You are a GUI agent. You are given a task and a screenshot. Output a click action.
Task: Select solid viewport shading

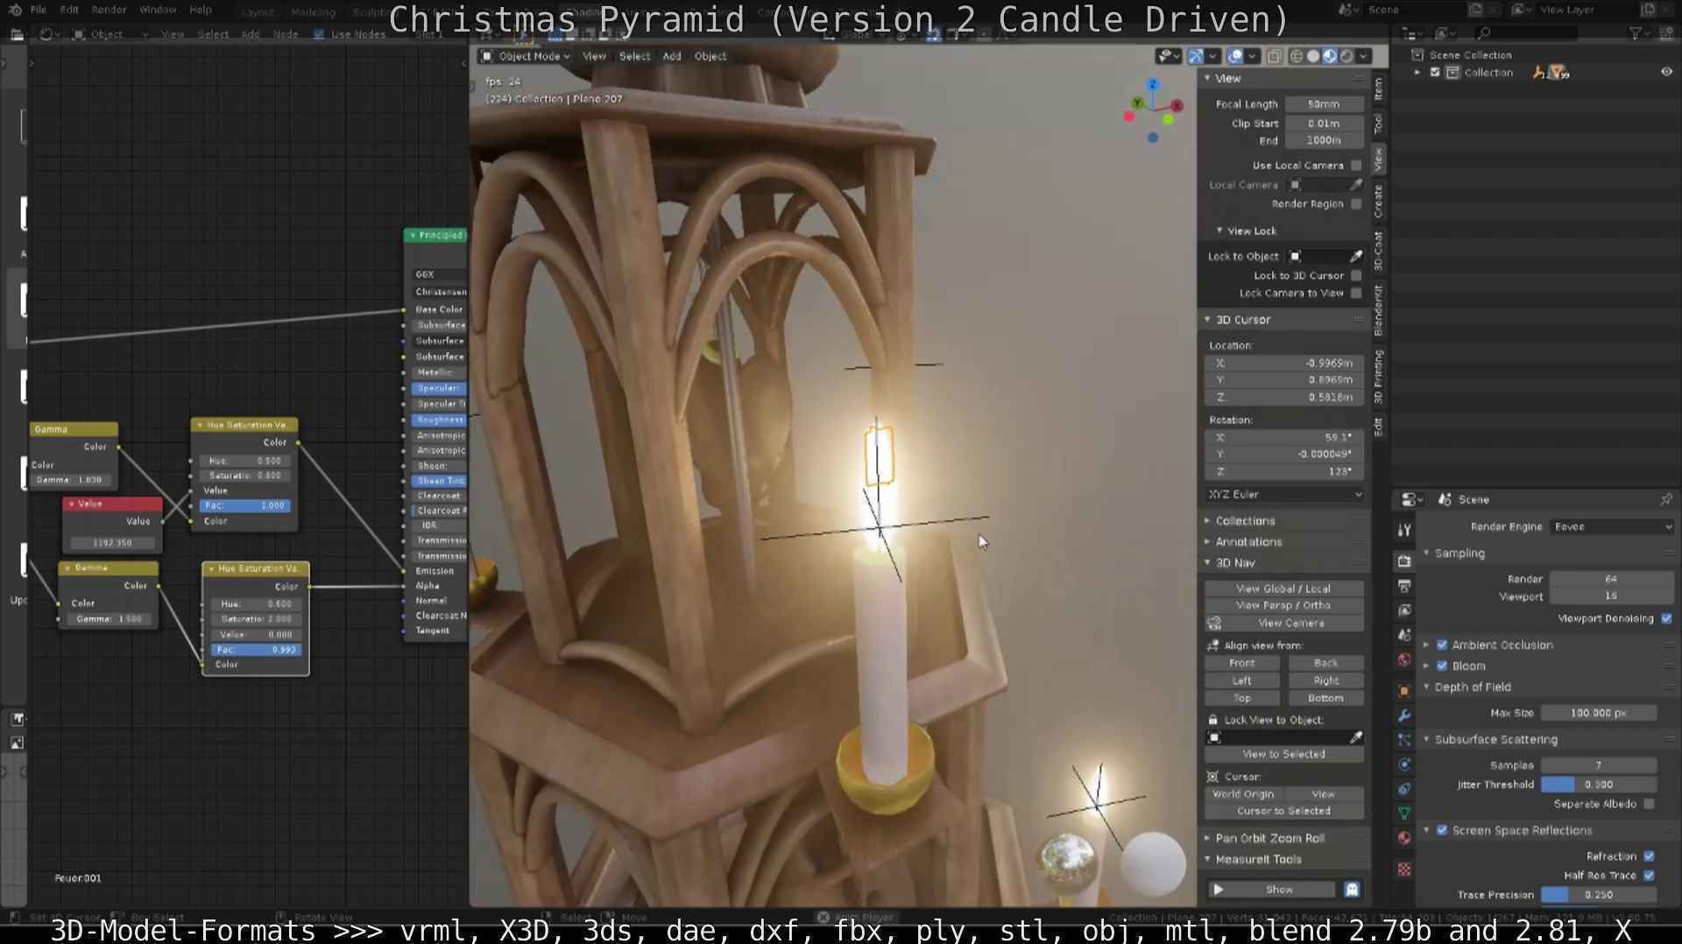[x=1313, y=56]
